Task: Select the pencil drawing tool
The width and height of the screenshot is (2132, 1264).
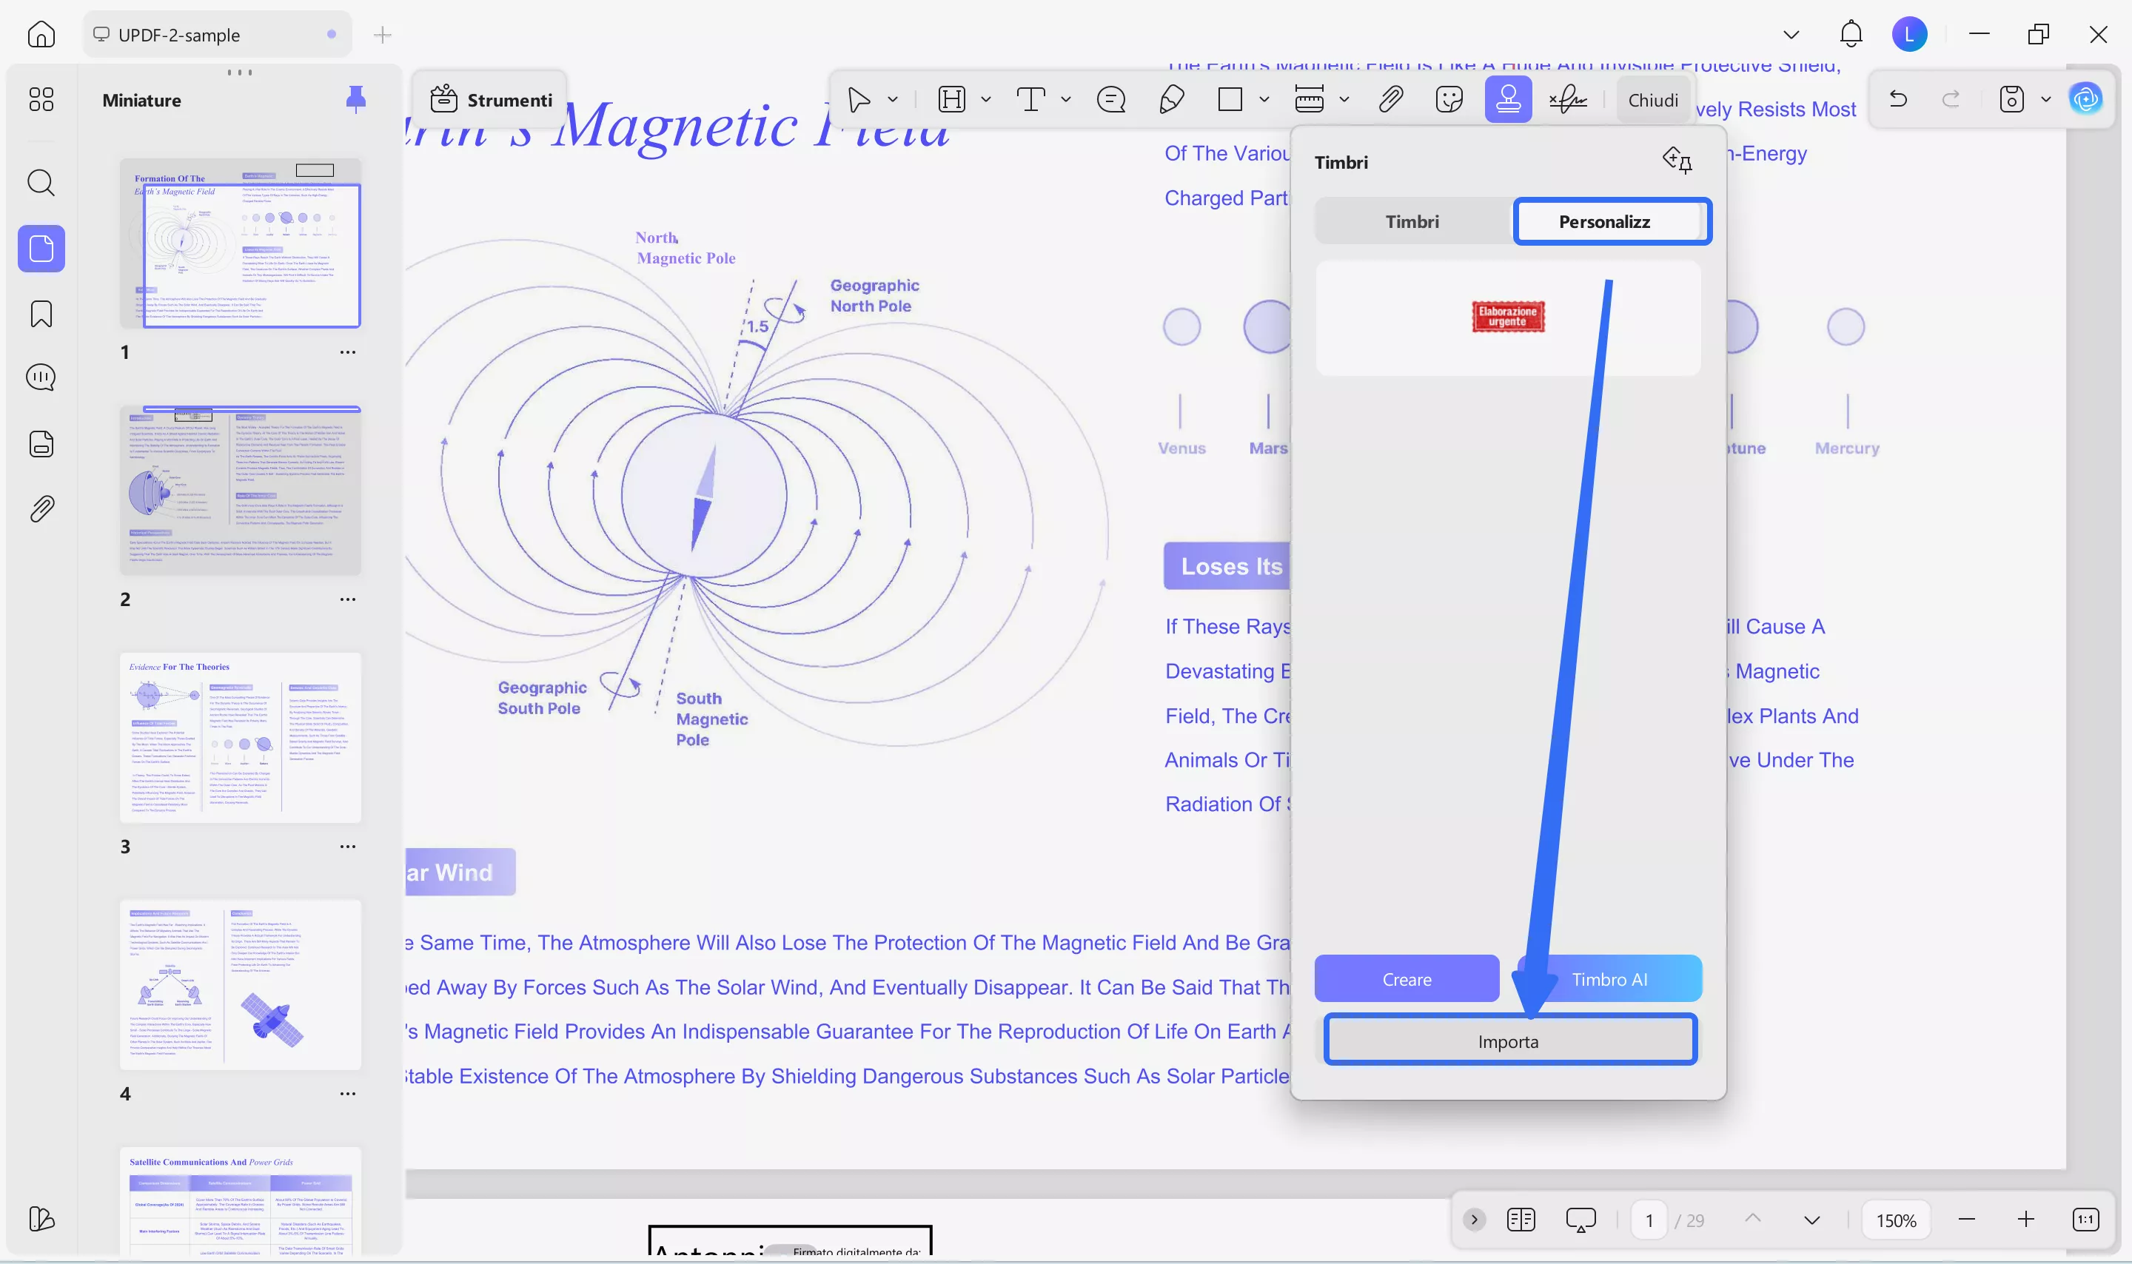Action: (x=1171, y=100)
